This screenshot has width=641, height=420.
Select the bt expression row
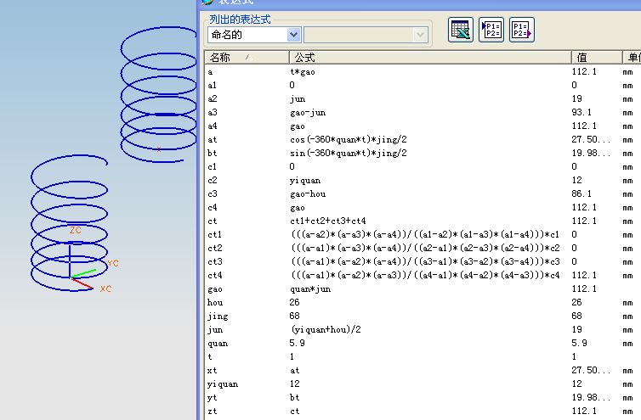pos(423,153)
